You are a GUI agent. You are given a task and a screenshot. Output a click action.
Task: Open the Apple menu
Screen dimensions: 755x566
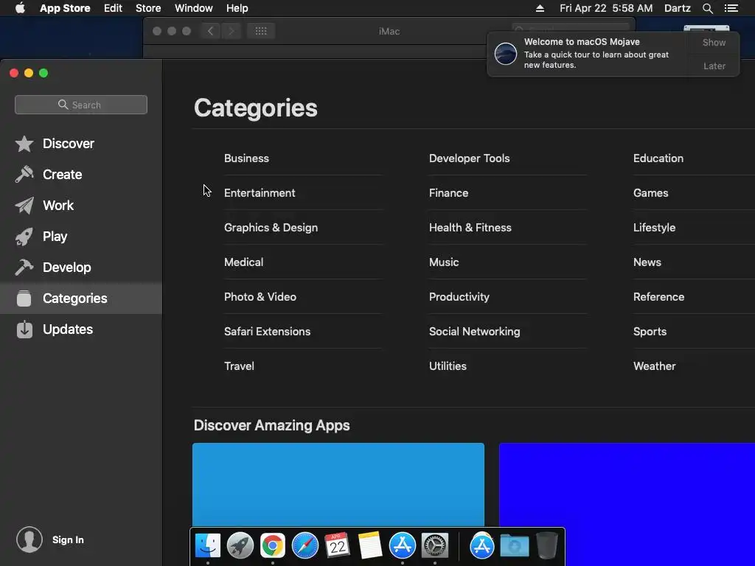[20, 8]
